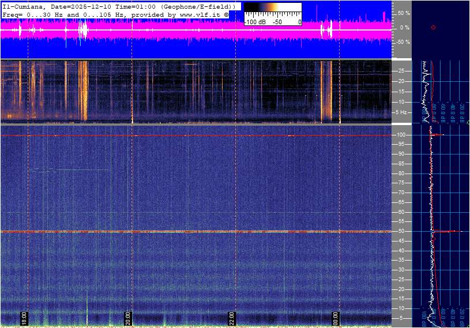Click the -100 dB label on color scale

(254, 22)
